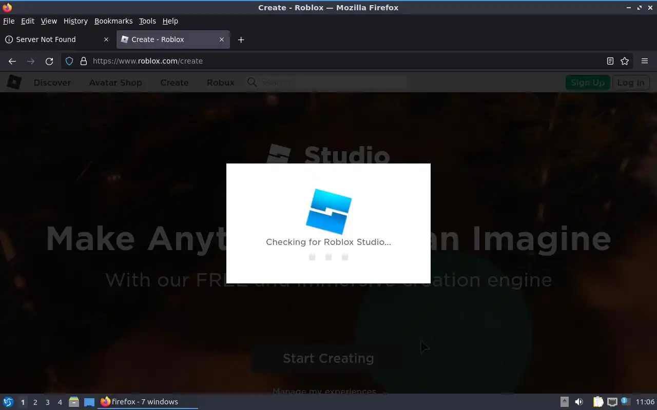Open the Robux page link

pyautogui.click(x=221, y=83)
